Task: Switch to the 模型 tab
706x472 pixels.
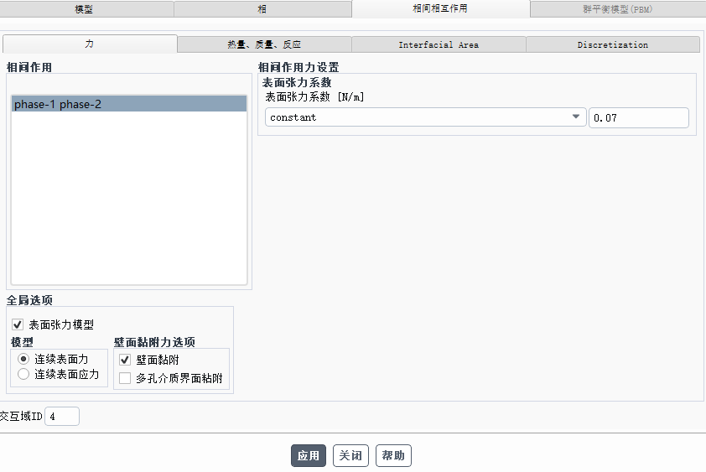Action: (84, 9)
